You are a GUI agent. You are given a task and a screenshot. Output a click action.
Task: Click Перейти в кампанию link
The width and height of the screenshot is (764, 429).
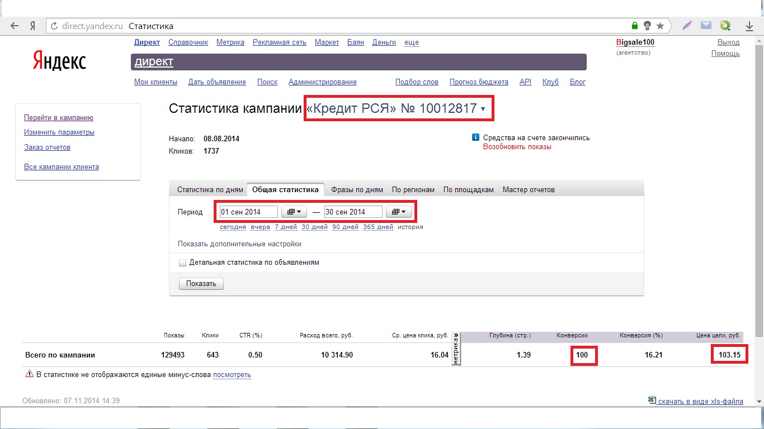click(59, 118)
